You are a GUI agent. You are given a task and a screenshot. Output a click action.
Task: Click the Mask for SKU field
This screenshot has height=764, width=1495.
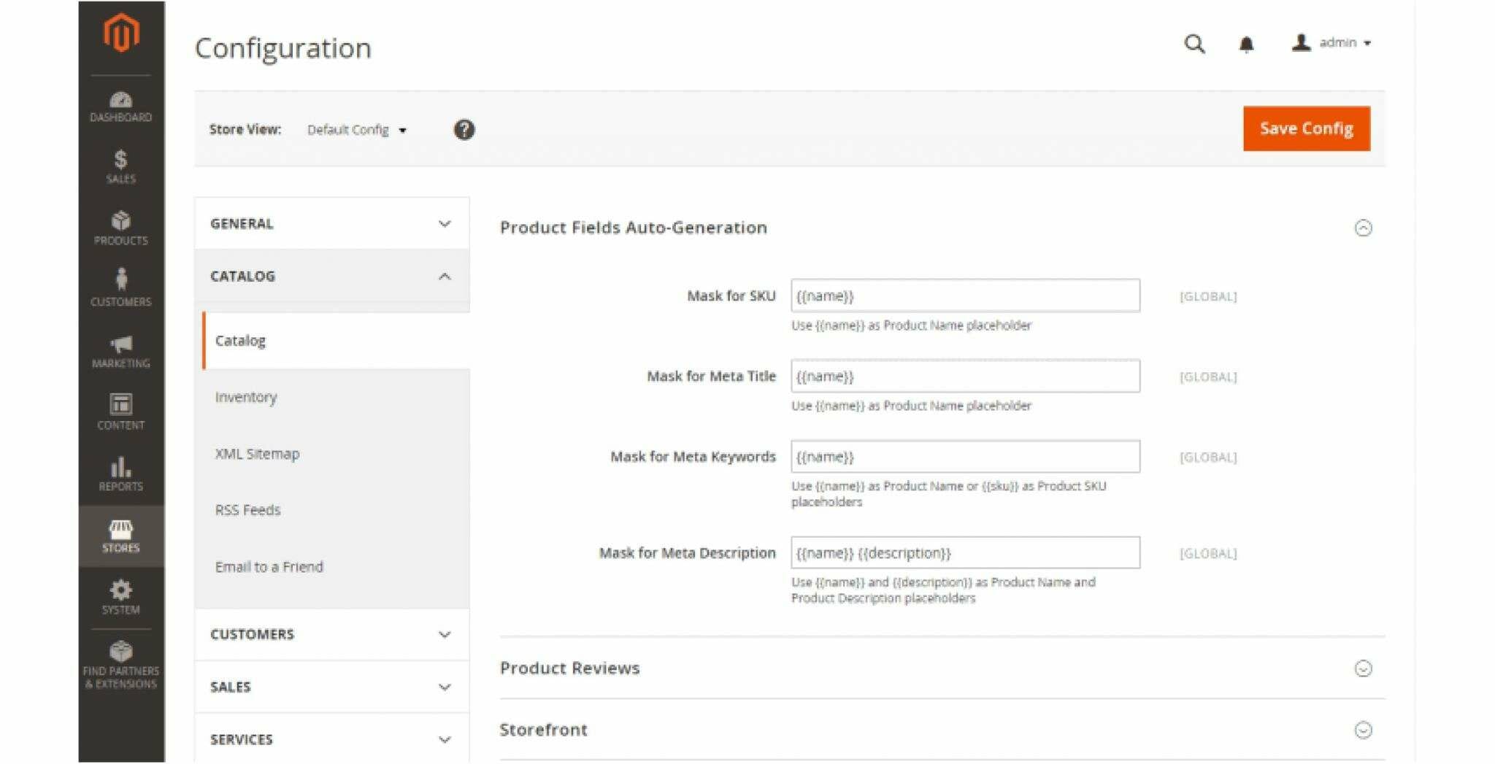pos(965,296)
